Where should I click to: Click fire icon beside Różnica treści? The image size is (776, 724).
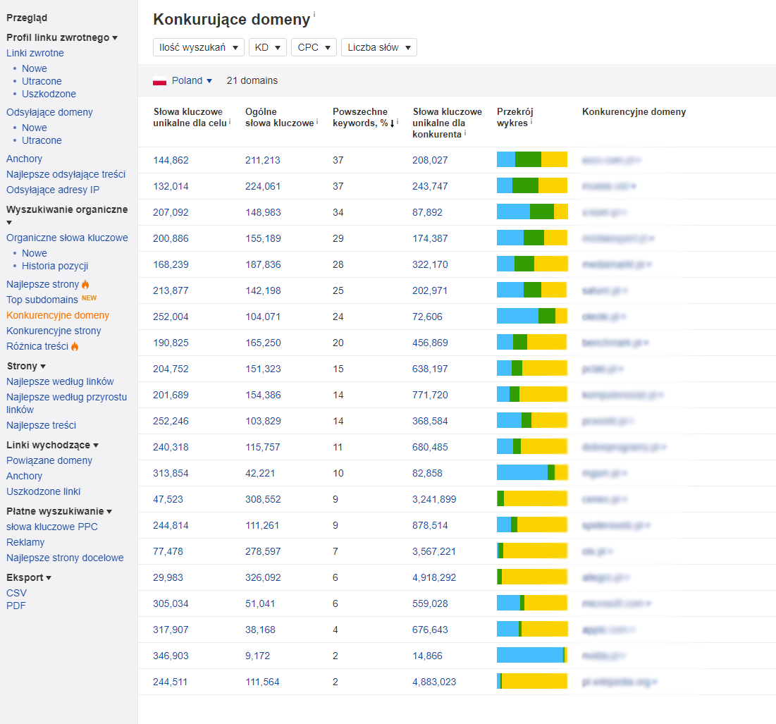click(75, 347)
